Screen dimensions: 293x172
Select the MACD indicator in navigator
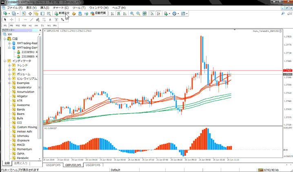point(21,145)
